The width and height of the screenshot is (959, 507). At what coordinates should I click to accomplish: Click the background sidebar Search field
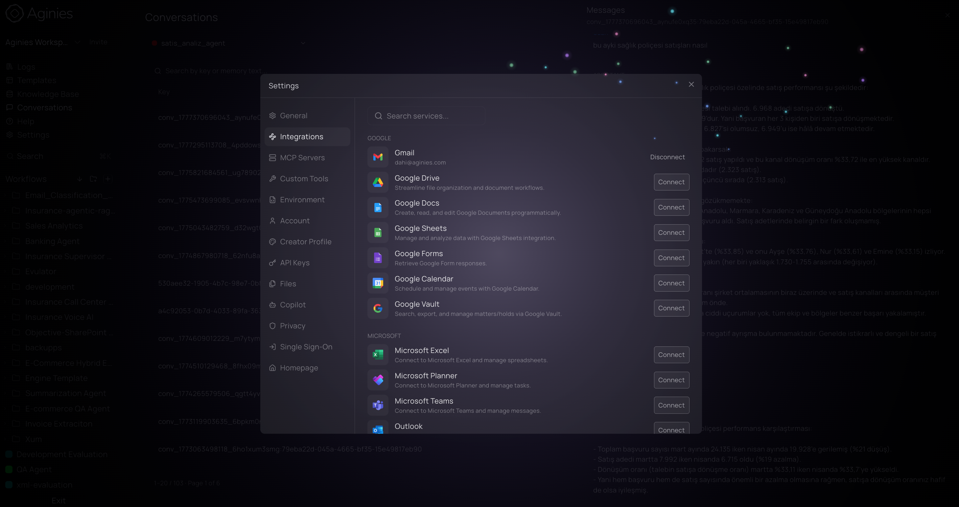[x=58, y=156]
